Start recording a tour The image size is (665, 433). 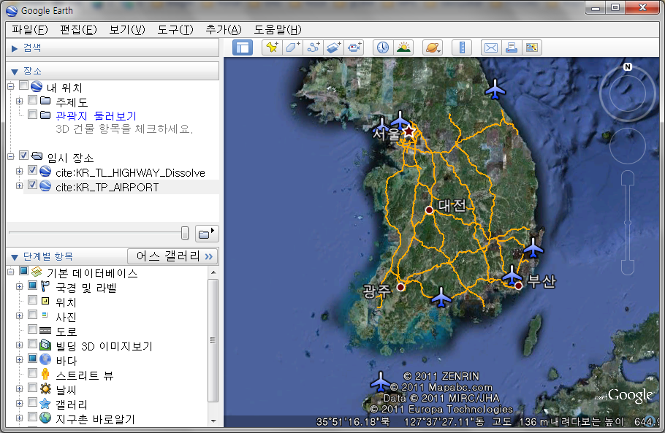click(x=353, y=47)
